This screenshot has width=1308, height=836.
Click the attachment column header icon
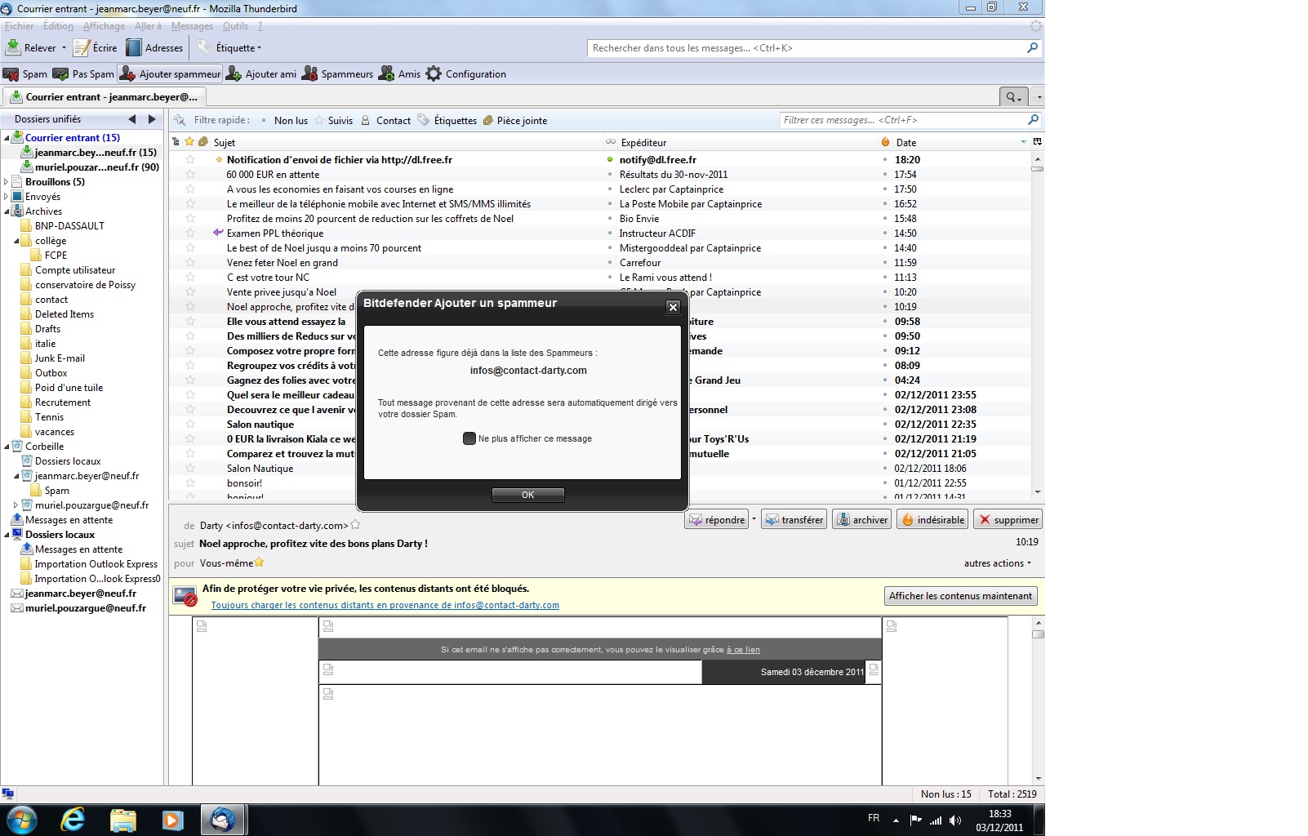point(203,142)
